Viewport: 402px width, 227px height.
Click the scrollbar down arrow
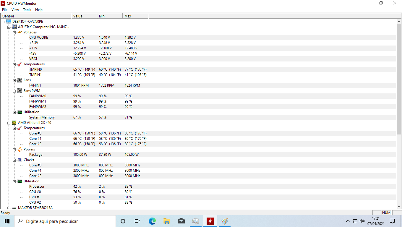click(x=399, y=207)
